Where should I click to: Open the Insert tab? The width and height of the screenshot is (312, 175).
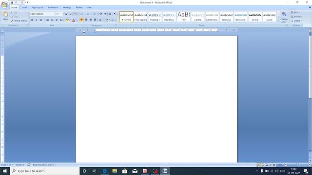pos(25,8)
